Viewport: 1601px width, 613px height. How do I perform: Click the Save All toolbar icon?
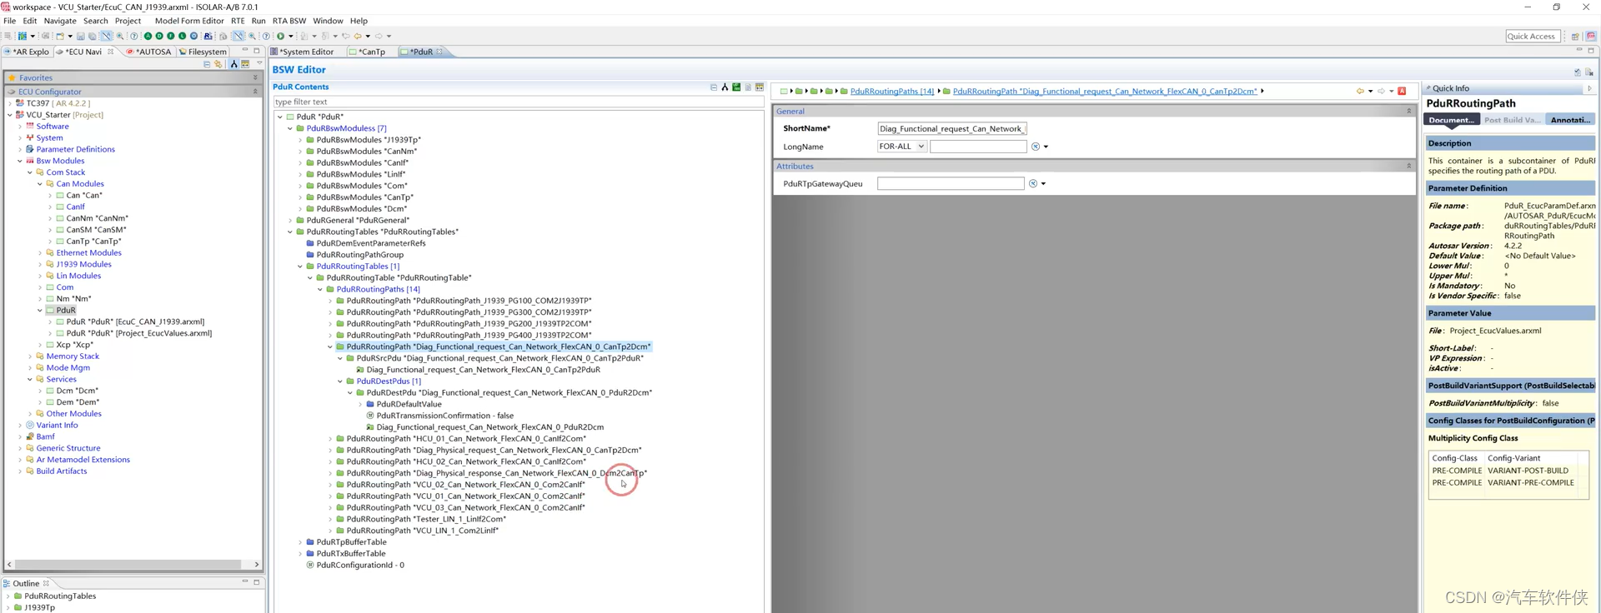coord(92,36)
